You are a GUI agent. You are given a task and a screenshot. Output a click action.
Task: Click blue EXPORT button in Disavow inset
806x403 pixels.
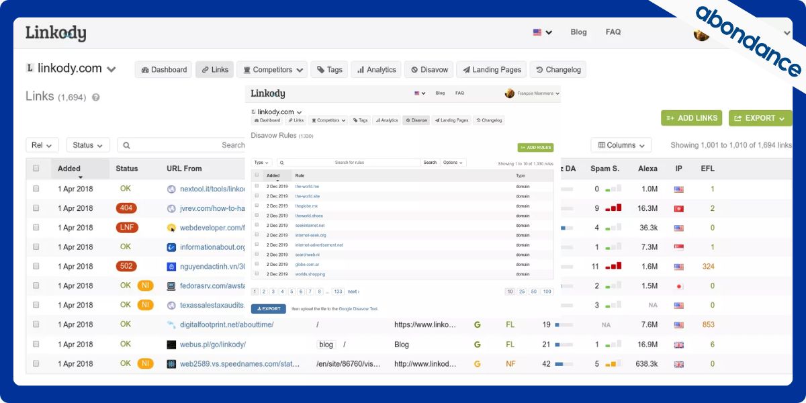point(269,309)
